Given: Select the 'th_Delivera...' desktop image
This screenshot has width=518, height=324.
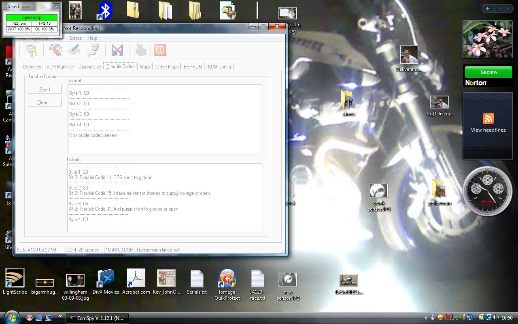Looking at the screenshot, I should (x=439, y=106).
